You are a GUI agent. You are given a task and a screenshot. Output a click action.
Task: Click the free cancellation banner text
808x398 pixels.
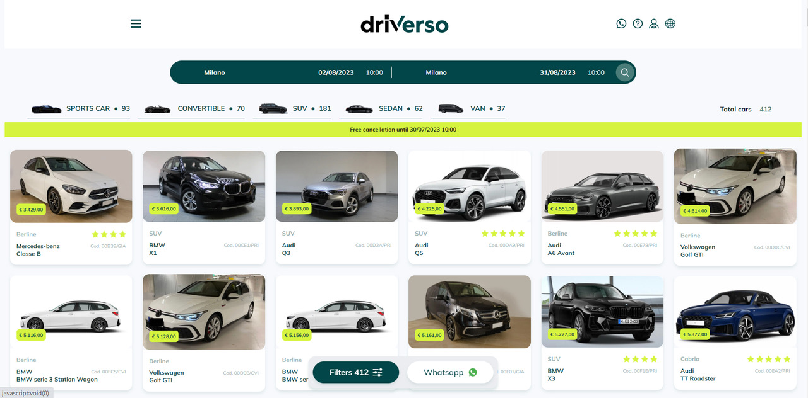coord(403,130)
